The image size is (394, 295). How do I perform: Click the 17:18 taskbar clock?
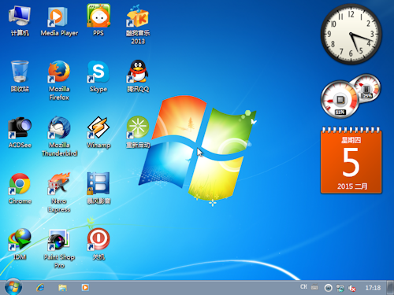[x=373, y=288]
